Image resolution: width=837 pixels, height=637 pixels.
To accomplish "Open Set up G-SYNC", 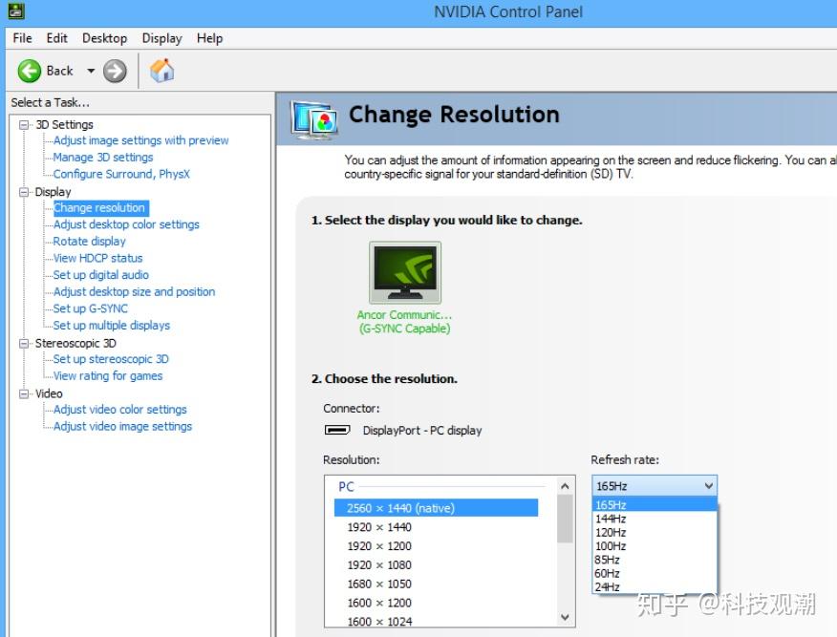I will tap(91, 308).
